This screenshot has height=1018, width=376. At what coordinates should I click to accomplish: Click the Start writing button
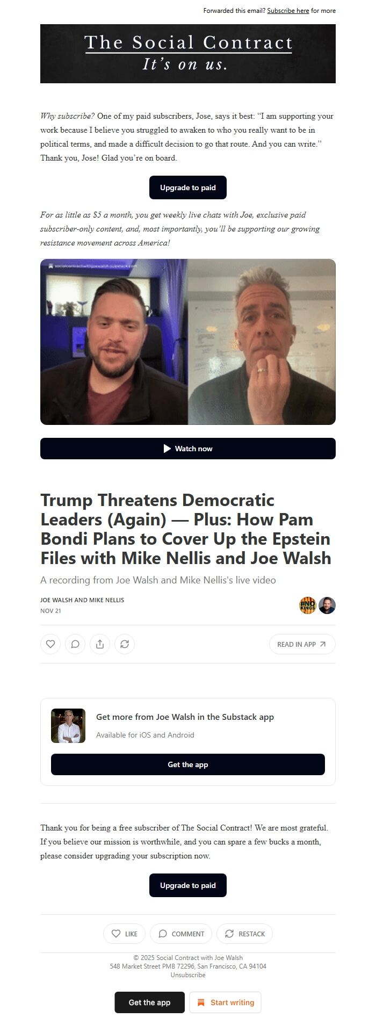point(226,1002)
